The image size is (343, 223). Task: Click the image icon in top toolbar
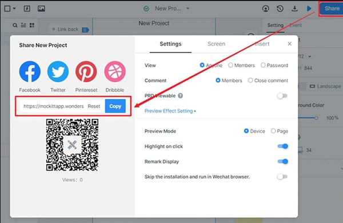(41, 9)
